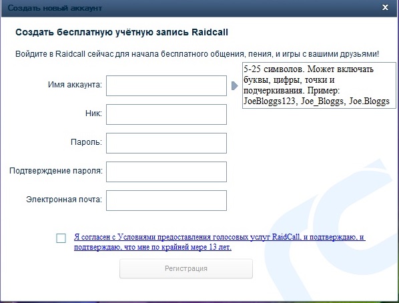Image resolution: width=399 pixels, height=303 pixels.
Task: Click the label 'Ник:'
Action: pyautogui.click(x=93, y=113)
